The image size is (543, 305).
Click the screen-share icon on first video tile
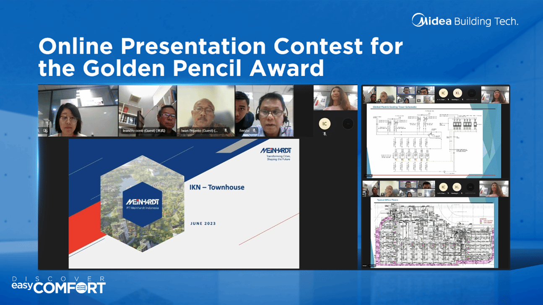click(x=45, y=131)
